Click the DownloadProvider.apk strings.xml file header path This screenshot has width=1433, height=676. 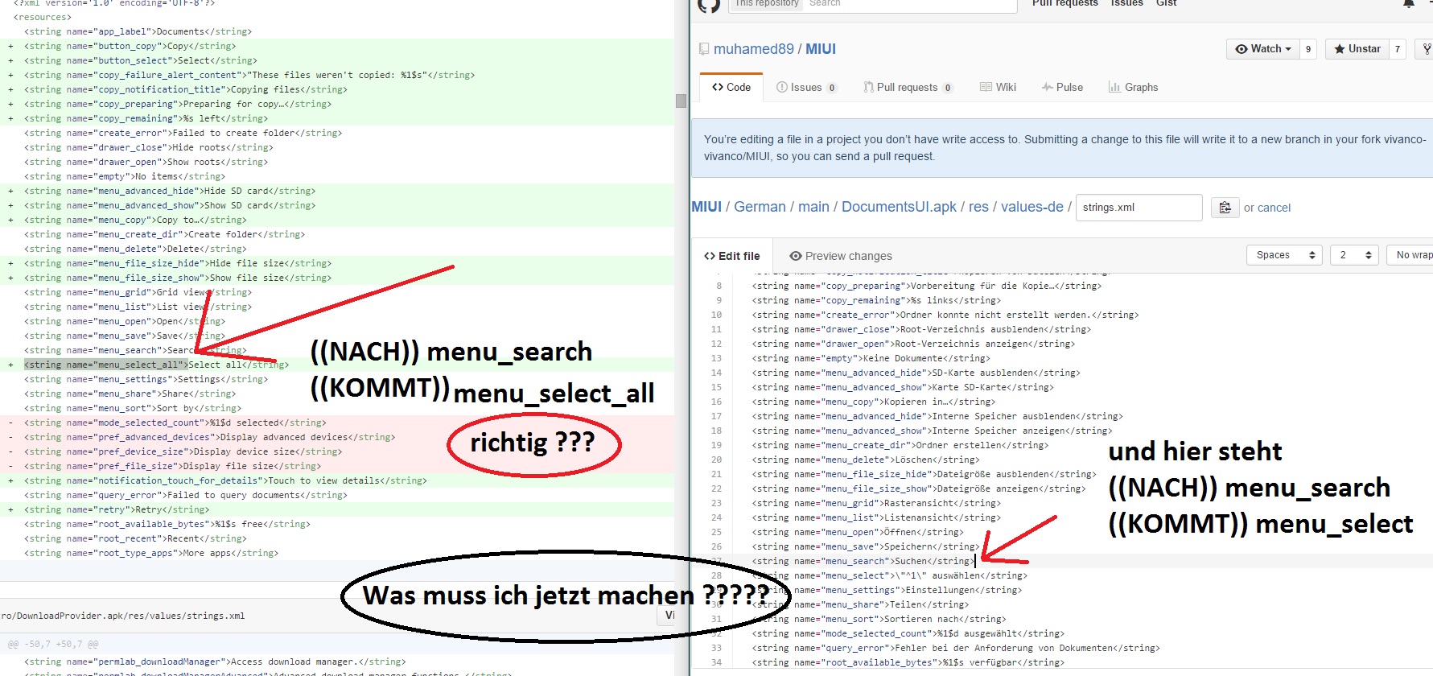pyautogui.click(x=122, y=616)
